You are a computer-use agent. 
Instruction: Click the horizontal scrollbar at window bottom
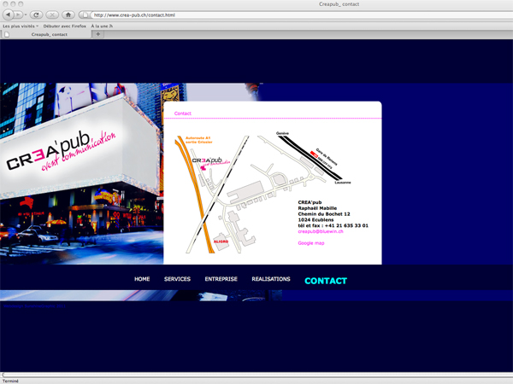256,375
